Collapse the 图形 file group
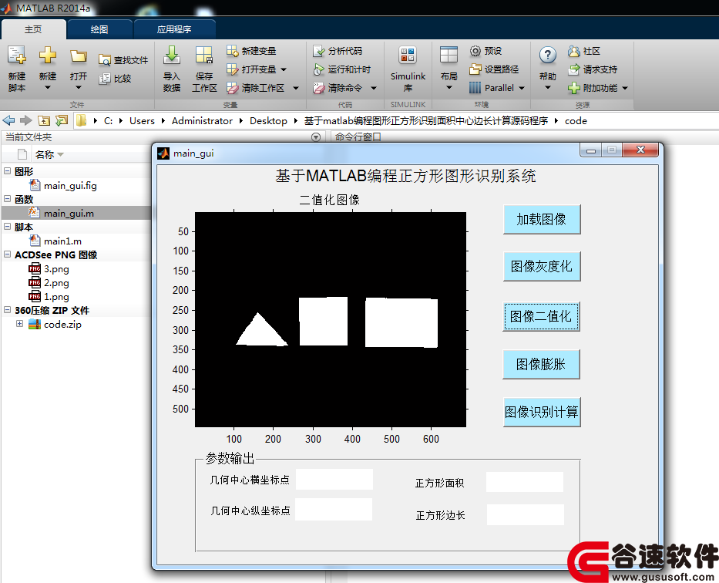This screenshot has width=719, height=583. (8, 171)
